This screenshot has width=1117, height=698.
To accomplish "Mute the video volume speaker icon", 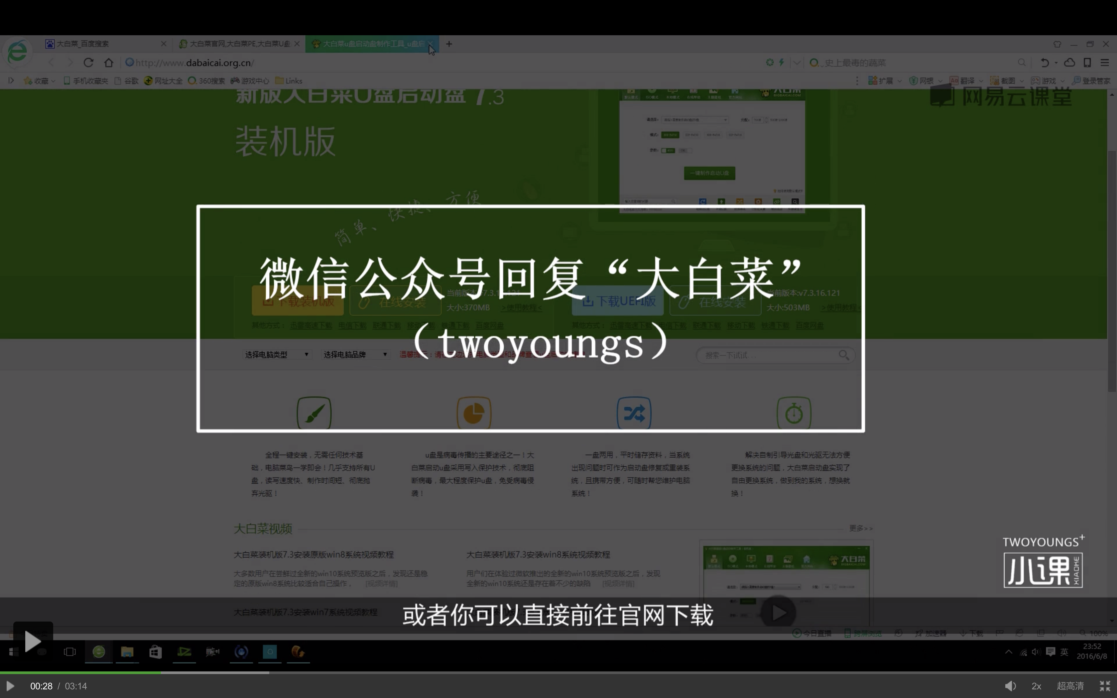I will [1010, 686].
